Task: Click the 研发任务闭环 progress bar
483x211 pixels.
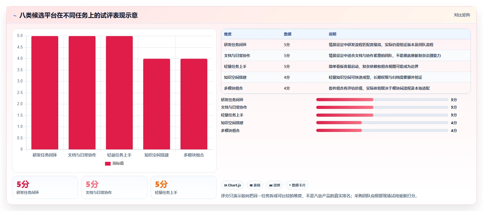Action: click(x=382, y=100)
